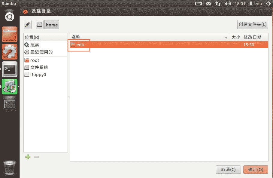Sort by the 修改日期 column header
This screenshot has height=178, width=273.
pos(252,37)
